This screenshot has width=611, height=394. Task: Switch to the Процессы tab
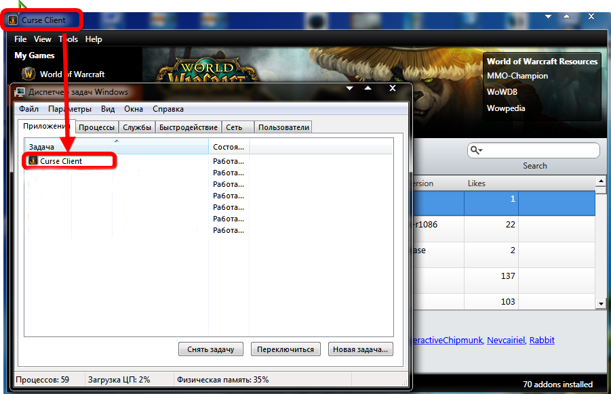pos(96,127)
